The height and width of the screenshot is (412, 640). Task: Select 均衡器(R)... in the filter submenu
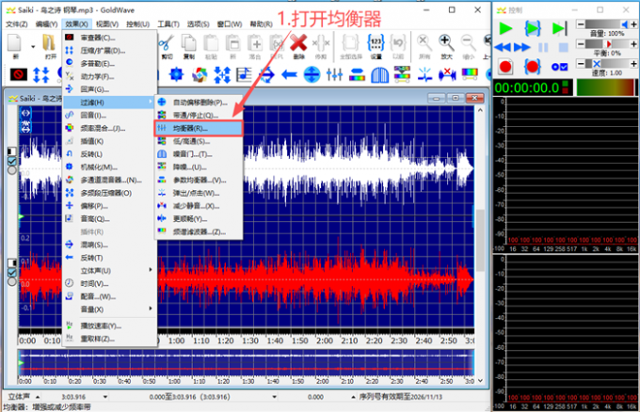pos(197,127)
